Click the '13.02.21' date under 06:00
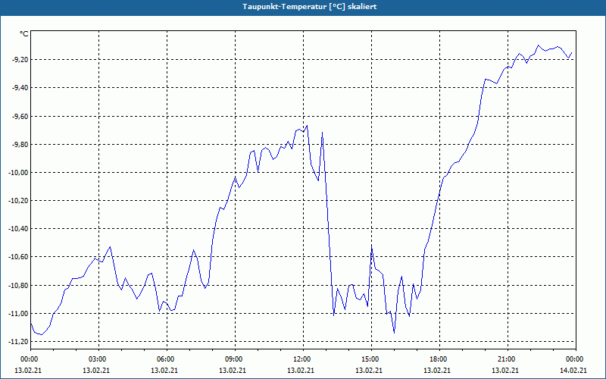606x379 pixels. coord(164,370)
